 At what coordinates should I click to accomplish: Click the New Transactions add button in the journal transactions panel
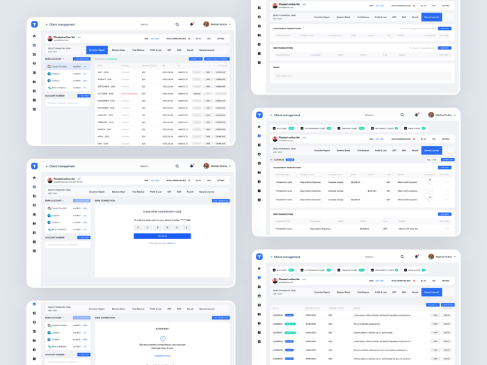[445, 214]
